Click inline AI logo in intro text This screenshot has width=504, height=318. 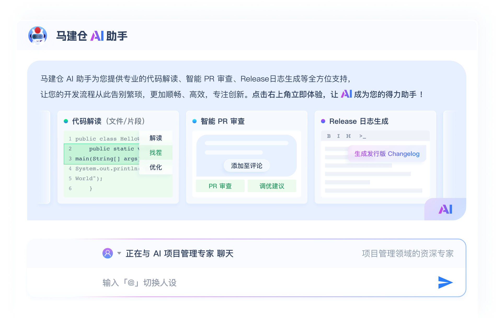[346, 94]
